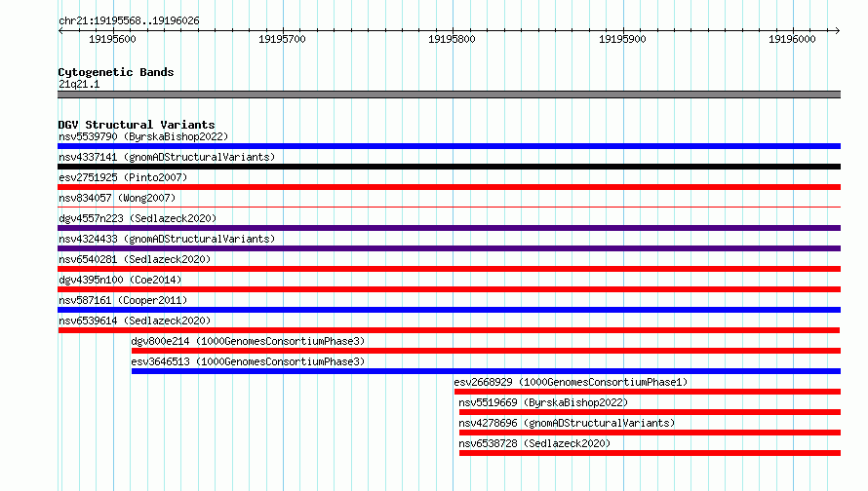The height and width of the screenshot is (491, 868).
Task: Open variant dgv4557n223 (Sedlazeck2020) label
Action: tap(138, 218)
